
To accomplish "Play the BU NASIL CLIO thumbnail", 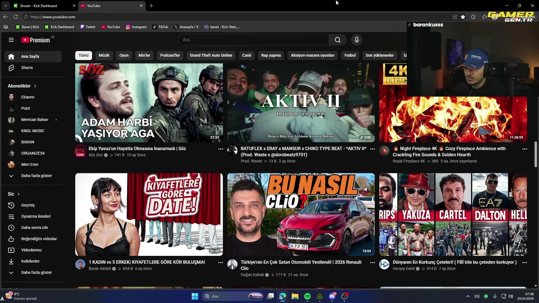I will tap(301, 215).
